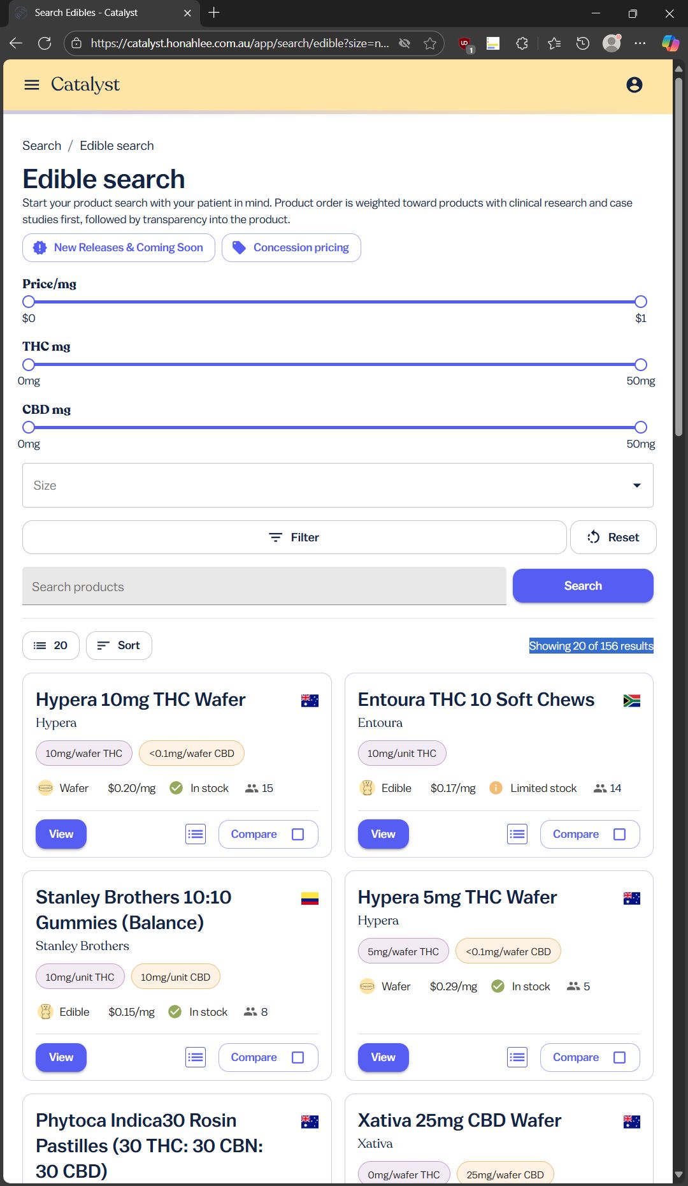The width and height of the screenshot is (688, 1186).
Task: Focus the Search products input field
Action: [x=264, y=587]
